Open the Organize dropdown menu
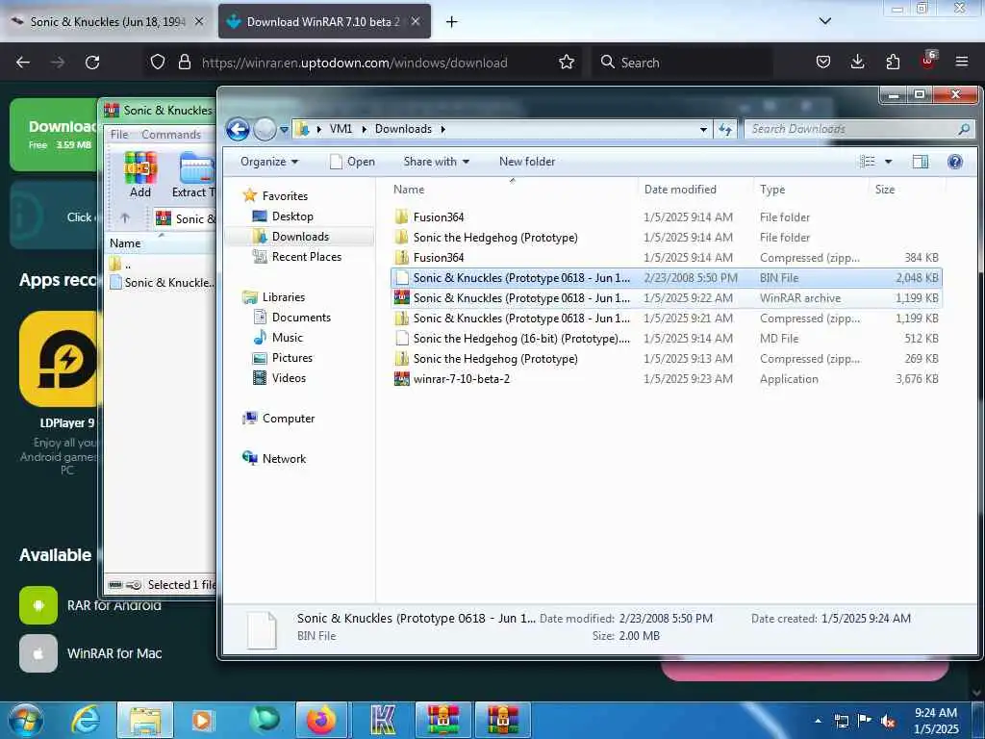The width and height of the screenshot is (985, 739). tap(269, 162)
